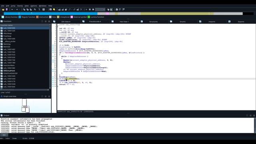
Task: Click the Functions list vertical scrollbar
Action: point(50,56)
